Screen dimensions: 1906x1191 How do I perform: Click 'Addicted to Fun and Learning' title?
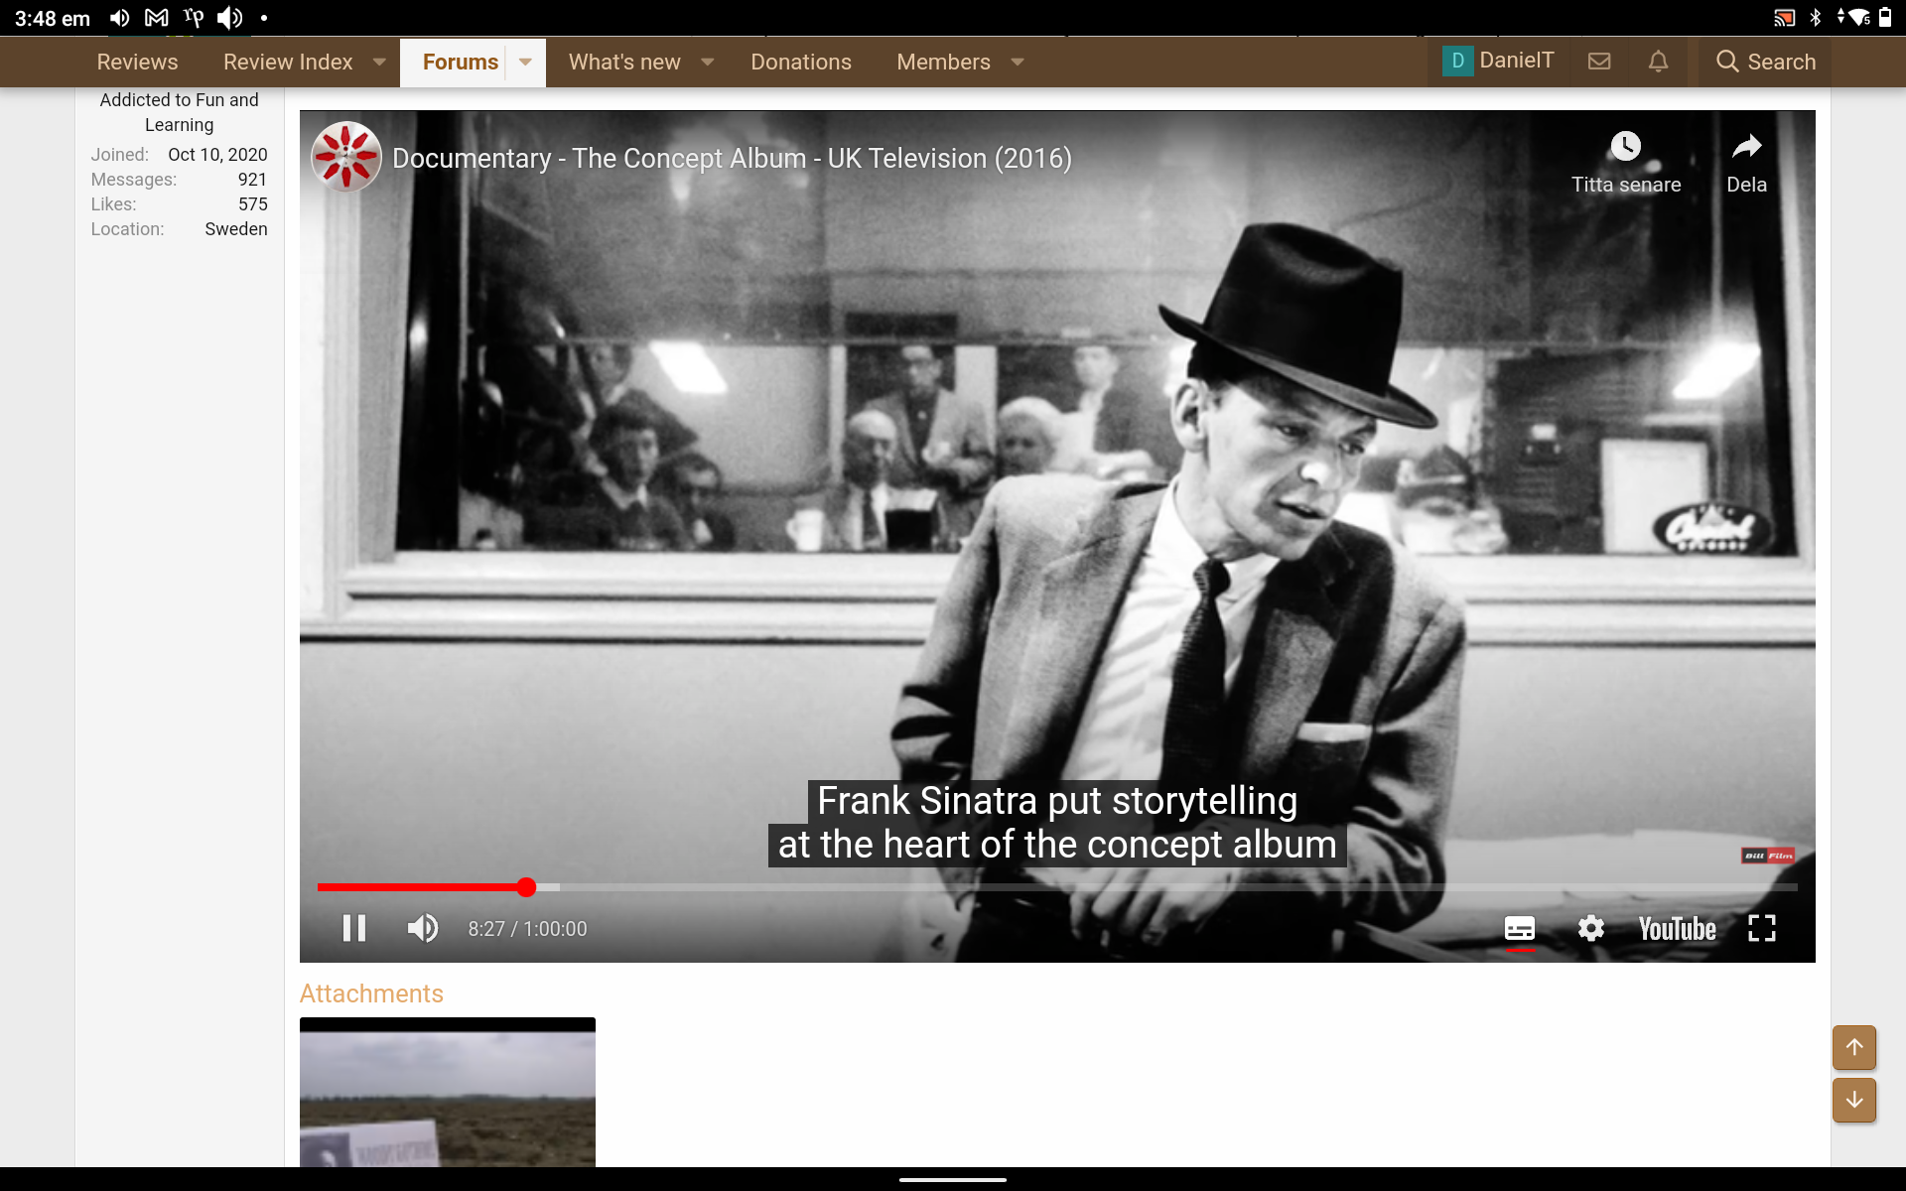pos(180,112)
